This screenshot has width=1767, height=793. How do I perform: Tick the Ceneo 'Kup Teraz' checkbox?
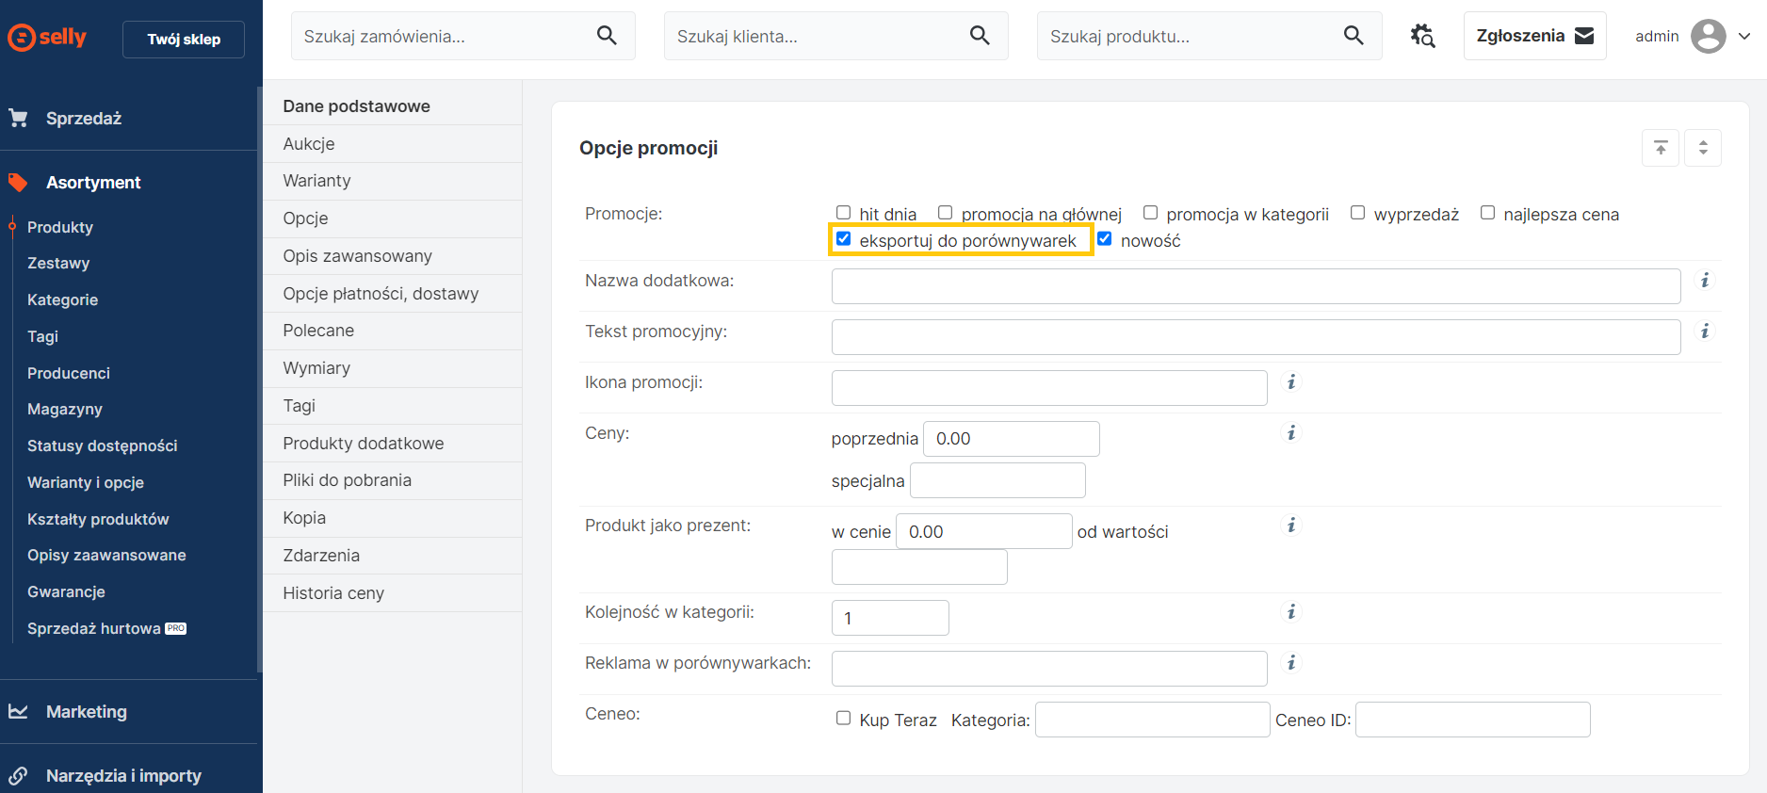click(844, 719)
